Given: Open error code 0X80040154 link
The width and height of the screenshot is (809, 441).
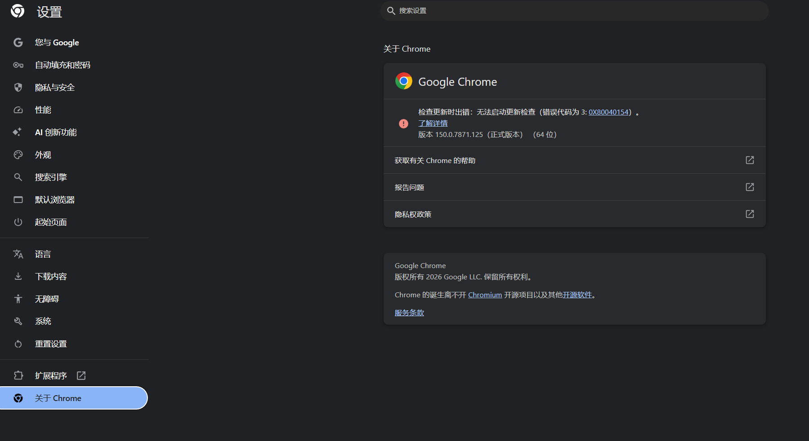Looking at the screenshot, I should (x=608, y=112).
